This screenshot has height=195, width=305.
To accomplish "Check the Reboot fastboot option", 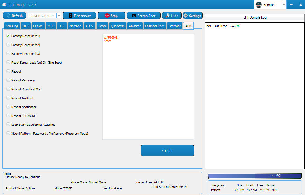I will pyautogui.click(x=8, y=98).
